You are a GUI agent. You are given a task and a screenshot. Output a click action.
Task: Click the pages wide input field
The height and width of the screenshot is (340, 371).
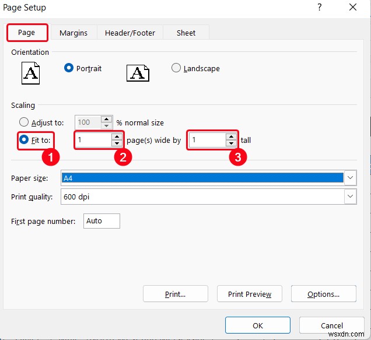[x=94, y=140]
